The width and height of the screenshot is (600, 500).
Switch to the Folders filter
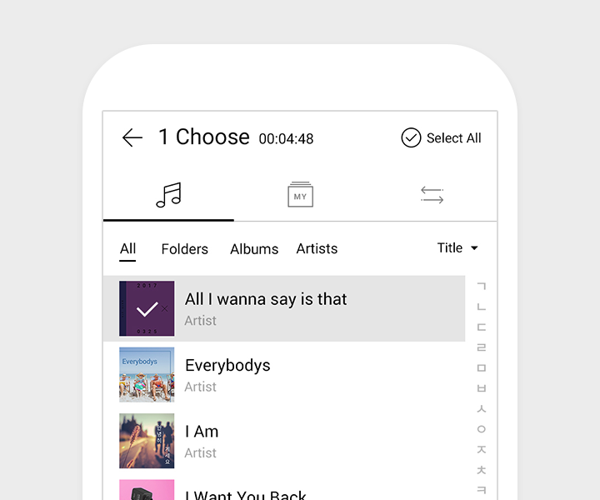184,249
